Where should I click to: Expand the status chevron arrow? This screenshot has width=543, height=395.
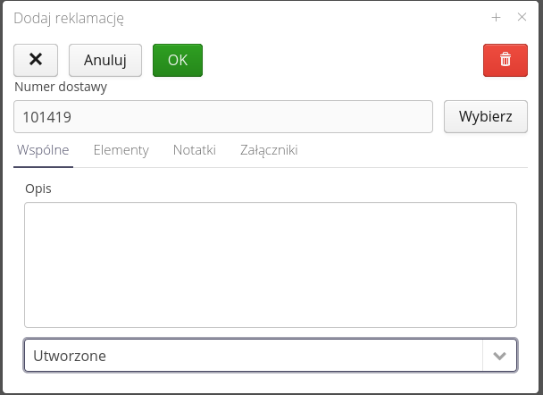click(x=499, y=356)
